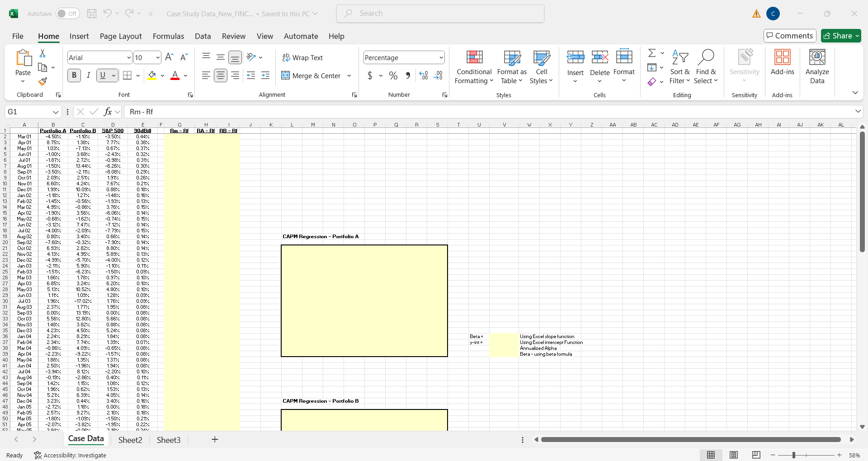
Task: Click the Percent Style icon
Action: [x=393, y=75]
